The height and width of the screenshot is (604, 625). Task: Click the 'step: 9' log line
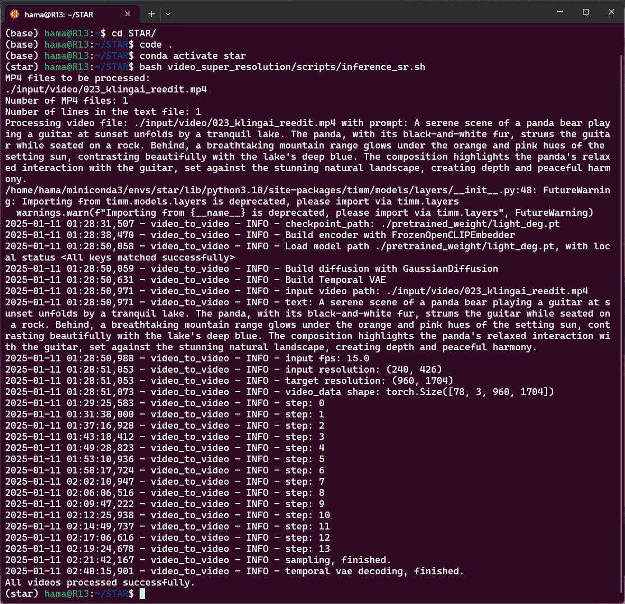coord(165,504)
